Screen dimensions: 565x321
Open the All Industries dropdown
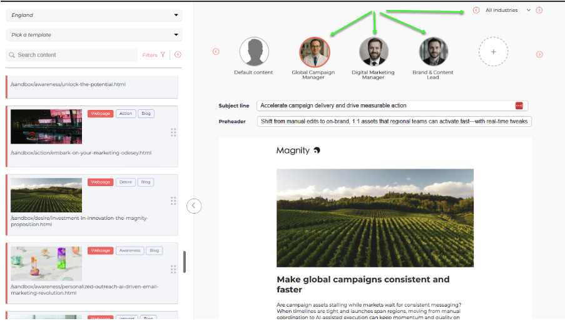pos(507,10)
